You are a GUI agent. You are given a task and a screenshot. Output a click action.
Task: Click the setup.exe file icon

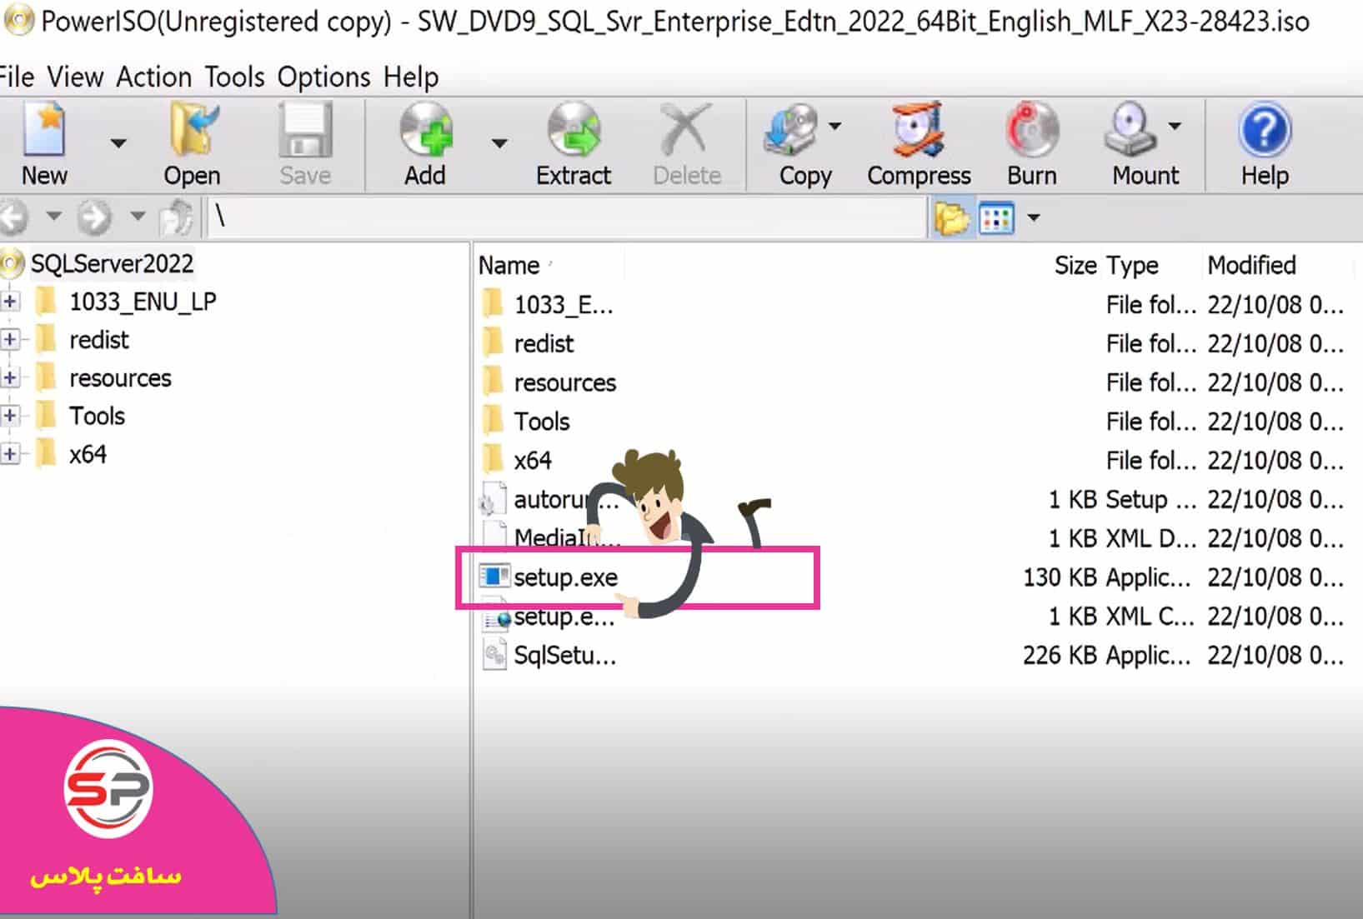tap(494, 576)
